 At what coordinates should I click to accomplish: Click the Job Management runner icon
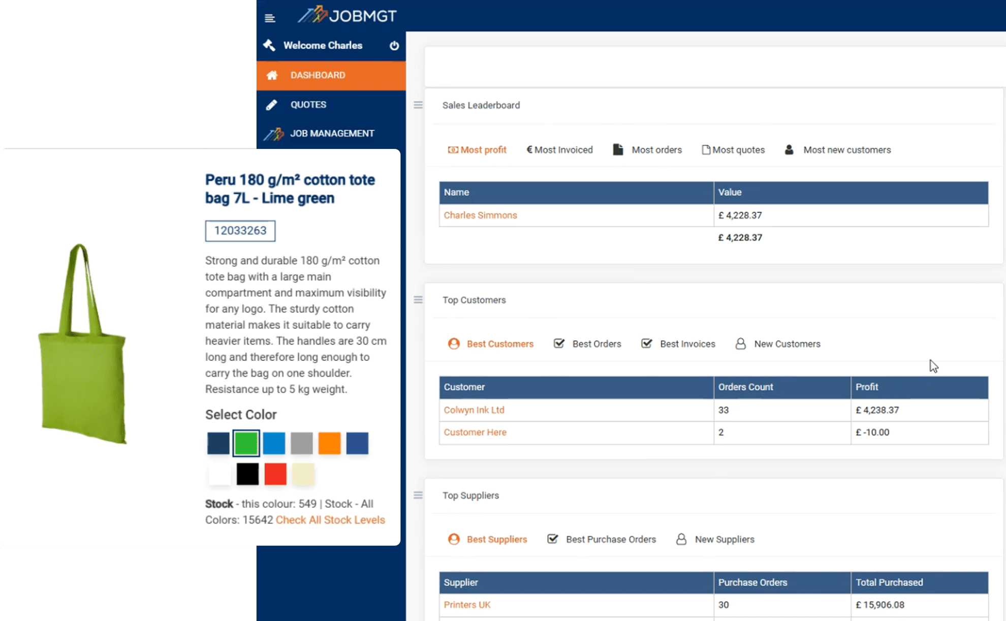click(273, 134)
